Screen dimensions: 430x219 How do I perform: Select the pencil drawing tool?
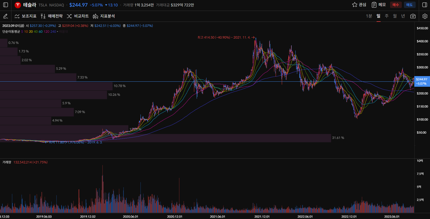coord(5,16)
